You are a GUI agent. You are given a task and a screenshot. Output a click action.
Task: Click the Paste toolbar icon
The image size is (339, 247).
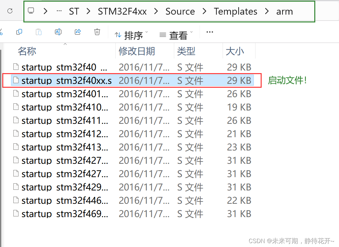coord(39,32)
